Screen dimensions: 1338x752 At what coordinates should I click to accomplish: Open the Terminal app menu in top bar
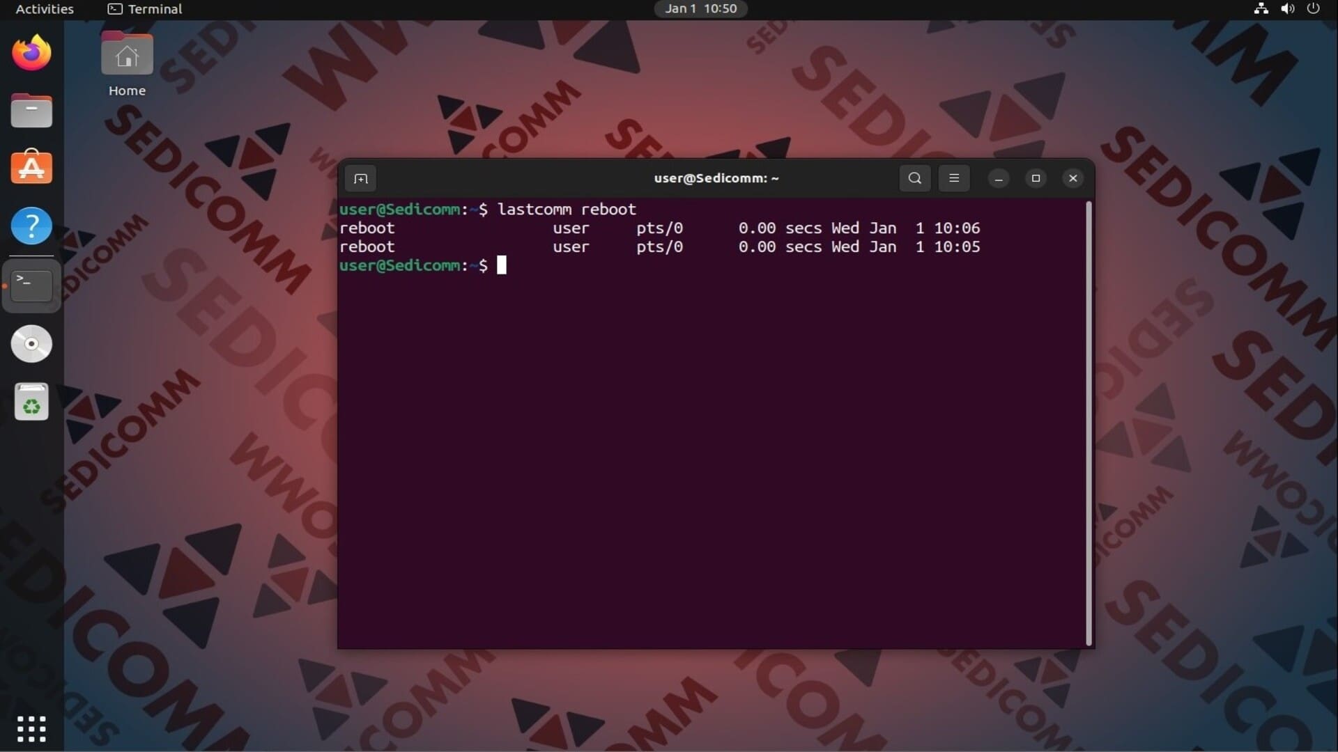click(x=145, y=9)
